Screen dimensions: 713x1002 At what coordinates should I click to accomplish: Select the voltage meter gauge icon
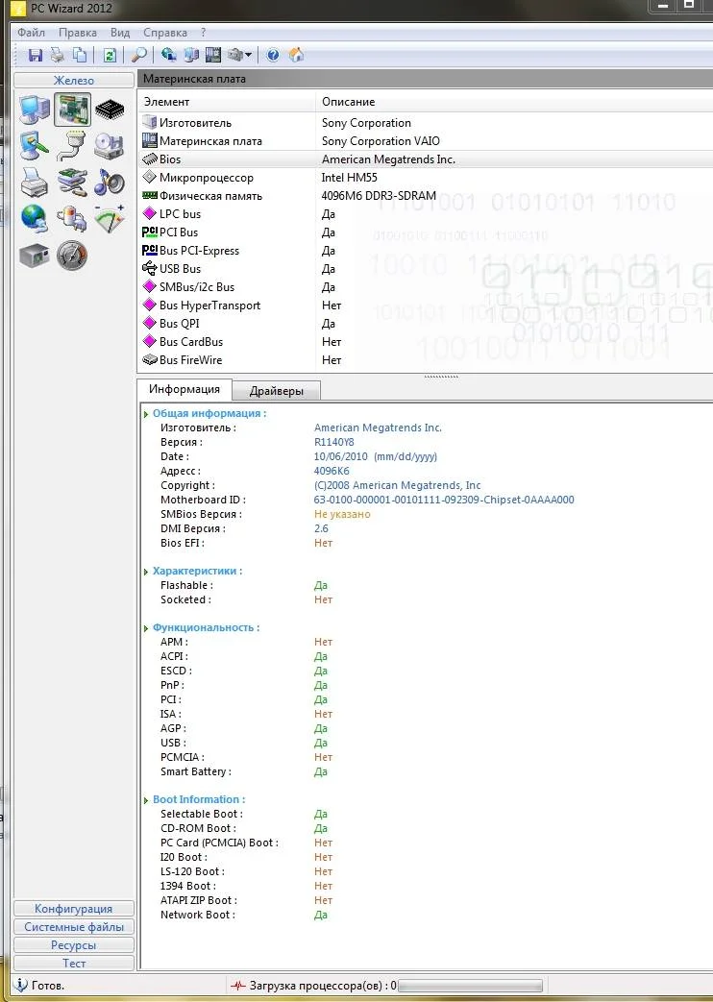pyautogui.click(x=110, y=219)
